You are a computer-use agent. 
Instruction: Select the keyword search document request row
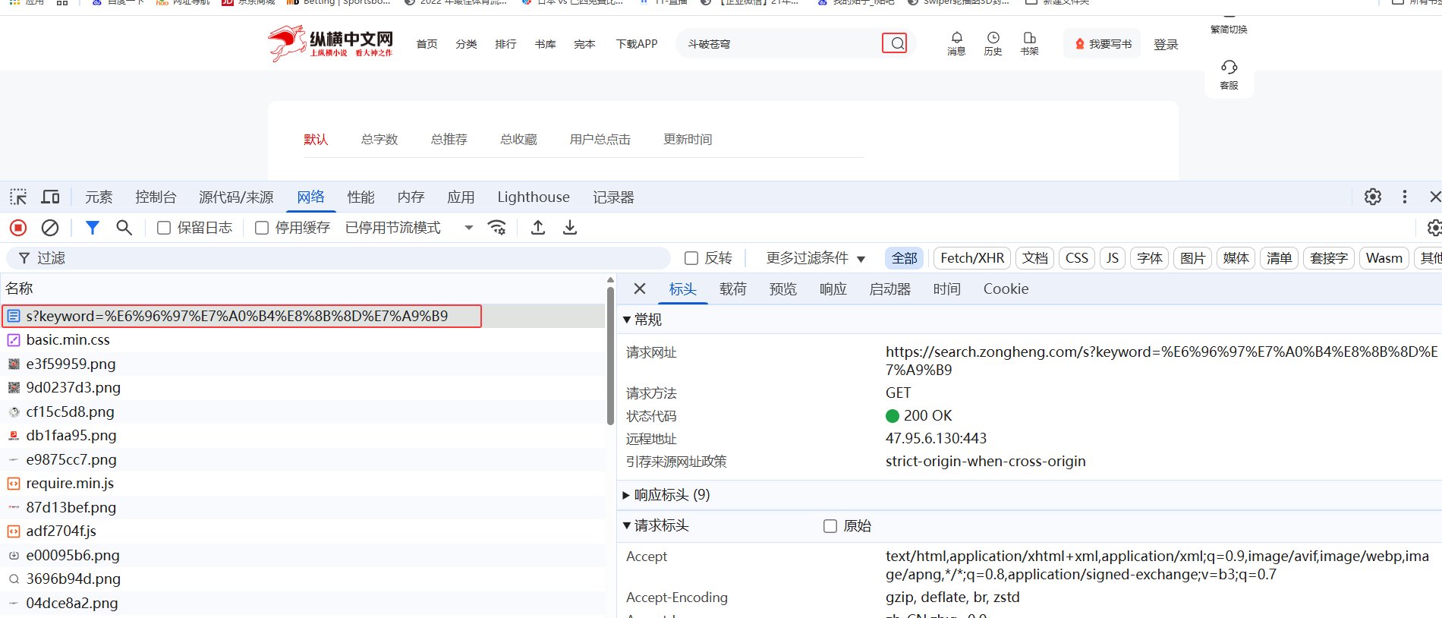tap(304, 316)
